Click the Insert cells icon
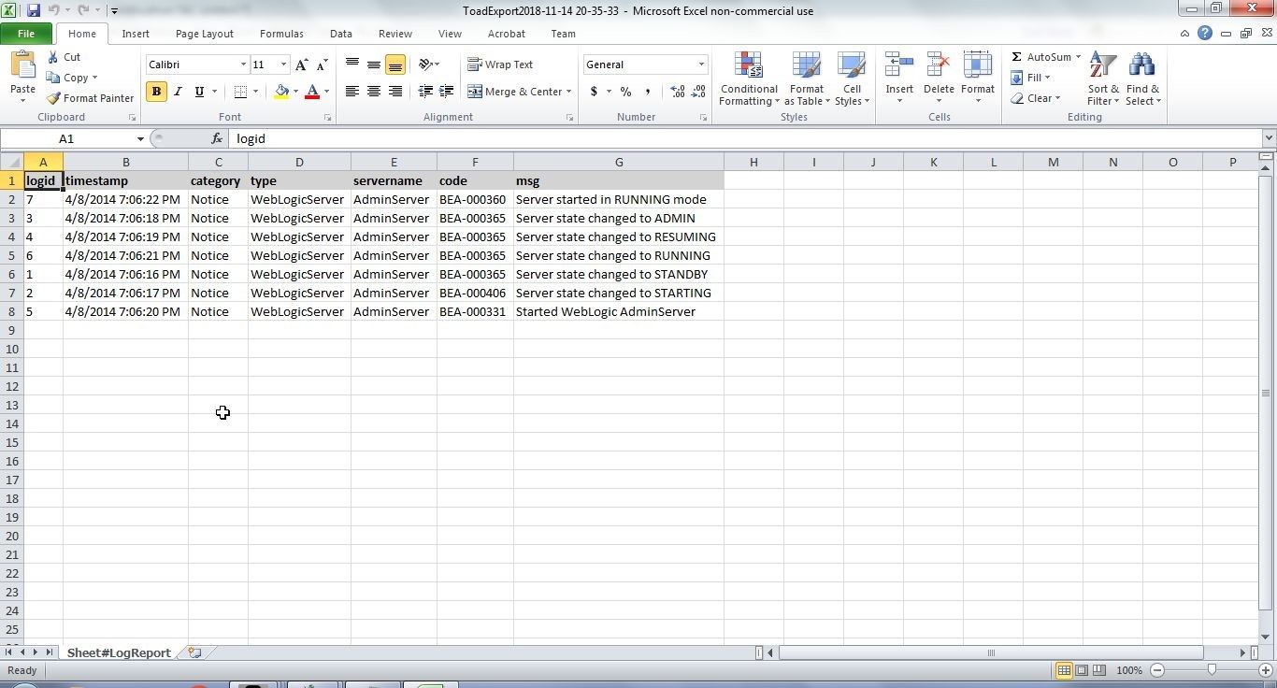 coord(899,65)
